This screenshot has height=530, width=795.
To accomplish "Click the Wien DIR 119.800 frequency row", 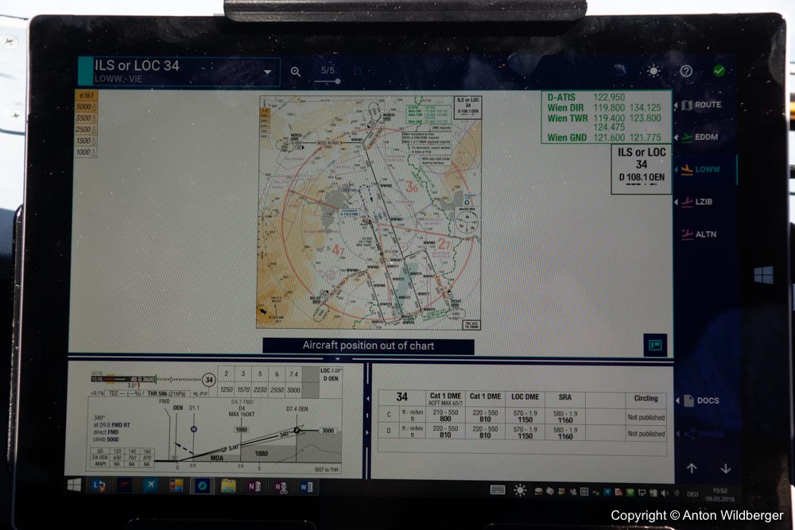I will pyautogui.click(x=604, y=107).
